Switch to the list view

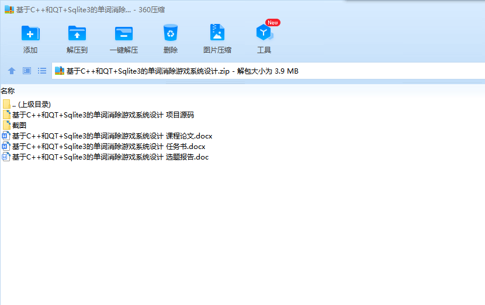pyautogui.click(x=42, y=71)
